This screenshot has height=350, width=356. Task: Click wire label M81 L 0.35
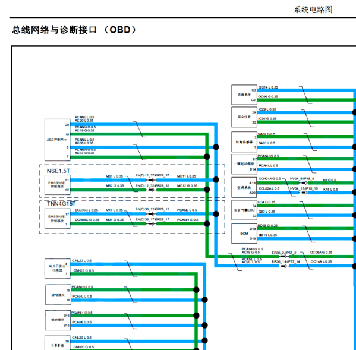(x=114, y=176)
